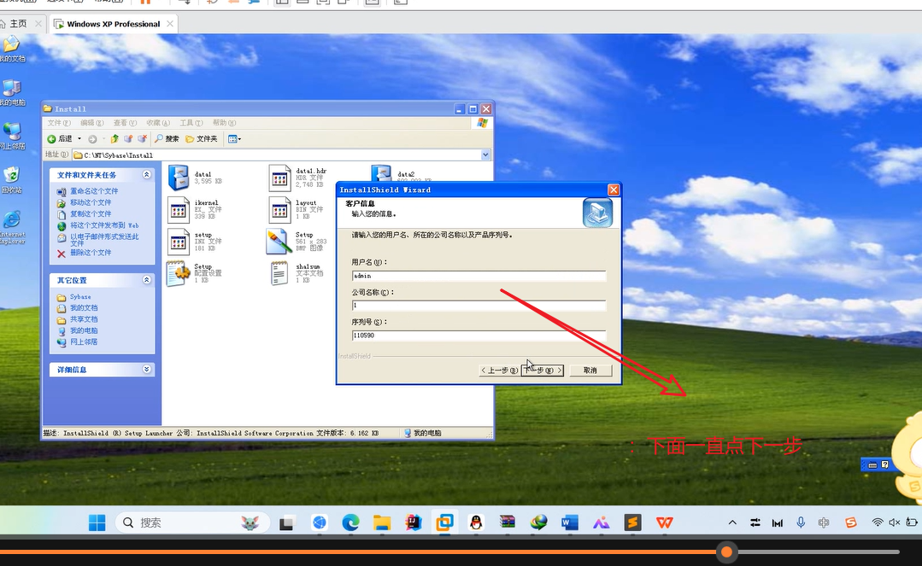Click the taskbar search box
Image resolution: width=922 pixels, height=566 pixels.
tap(192, 522)
